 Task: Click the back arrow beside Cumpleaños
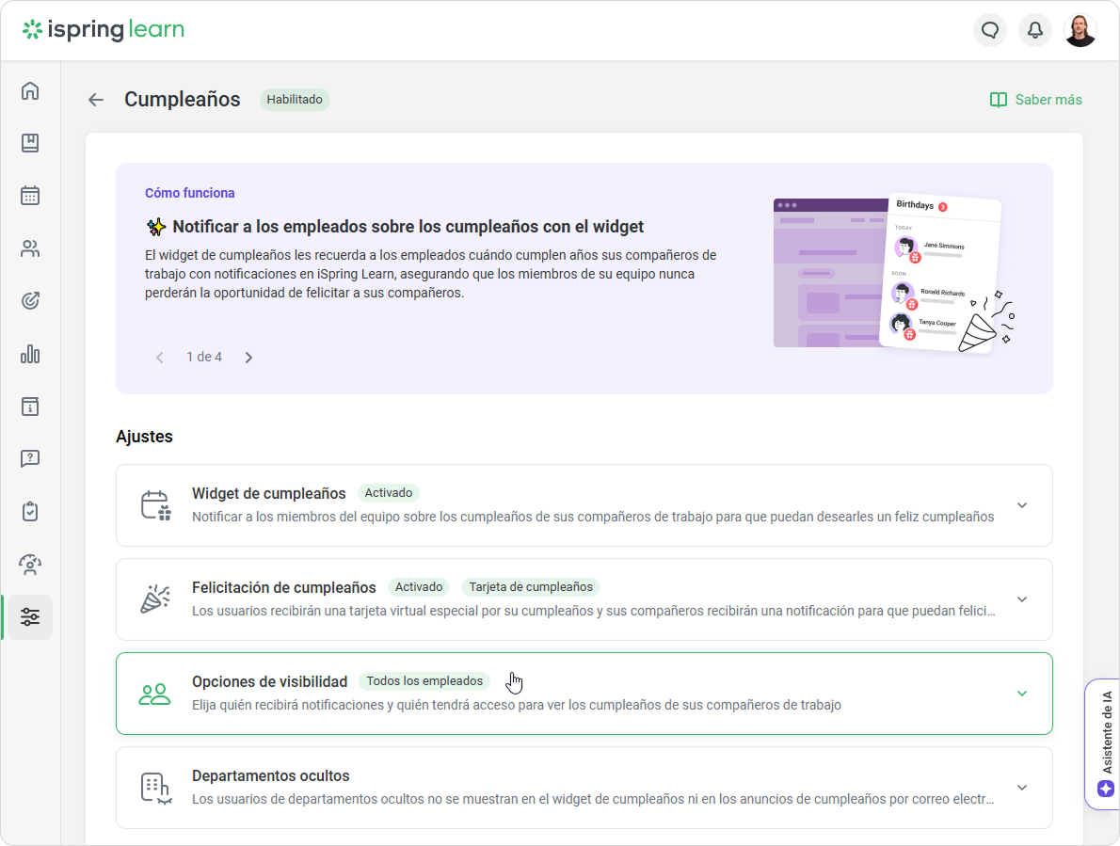point(96,100)
